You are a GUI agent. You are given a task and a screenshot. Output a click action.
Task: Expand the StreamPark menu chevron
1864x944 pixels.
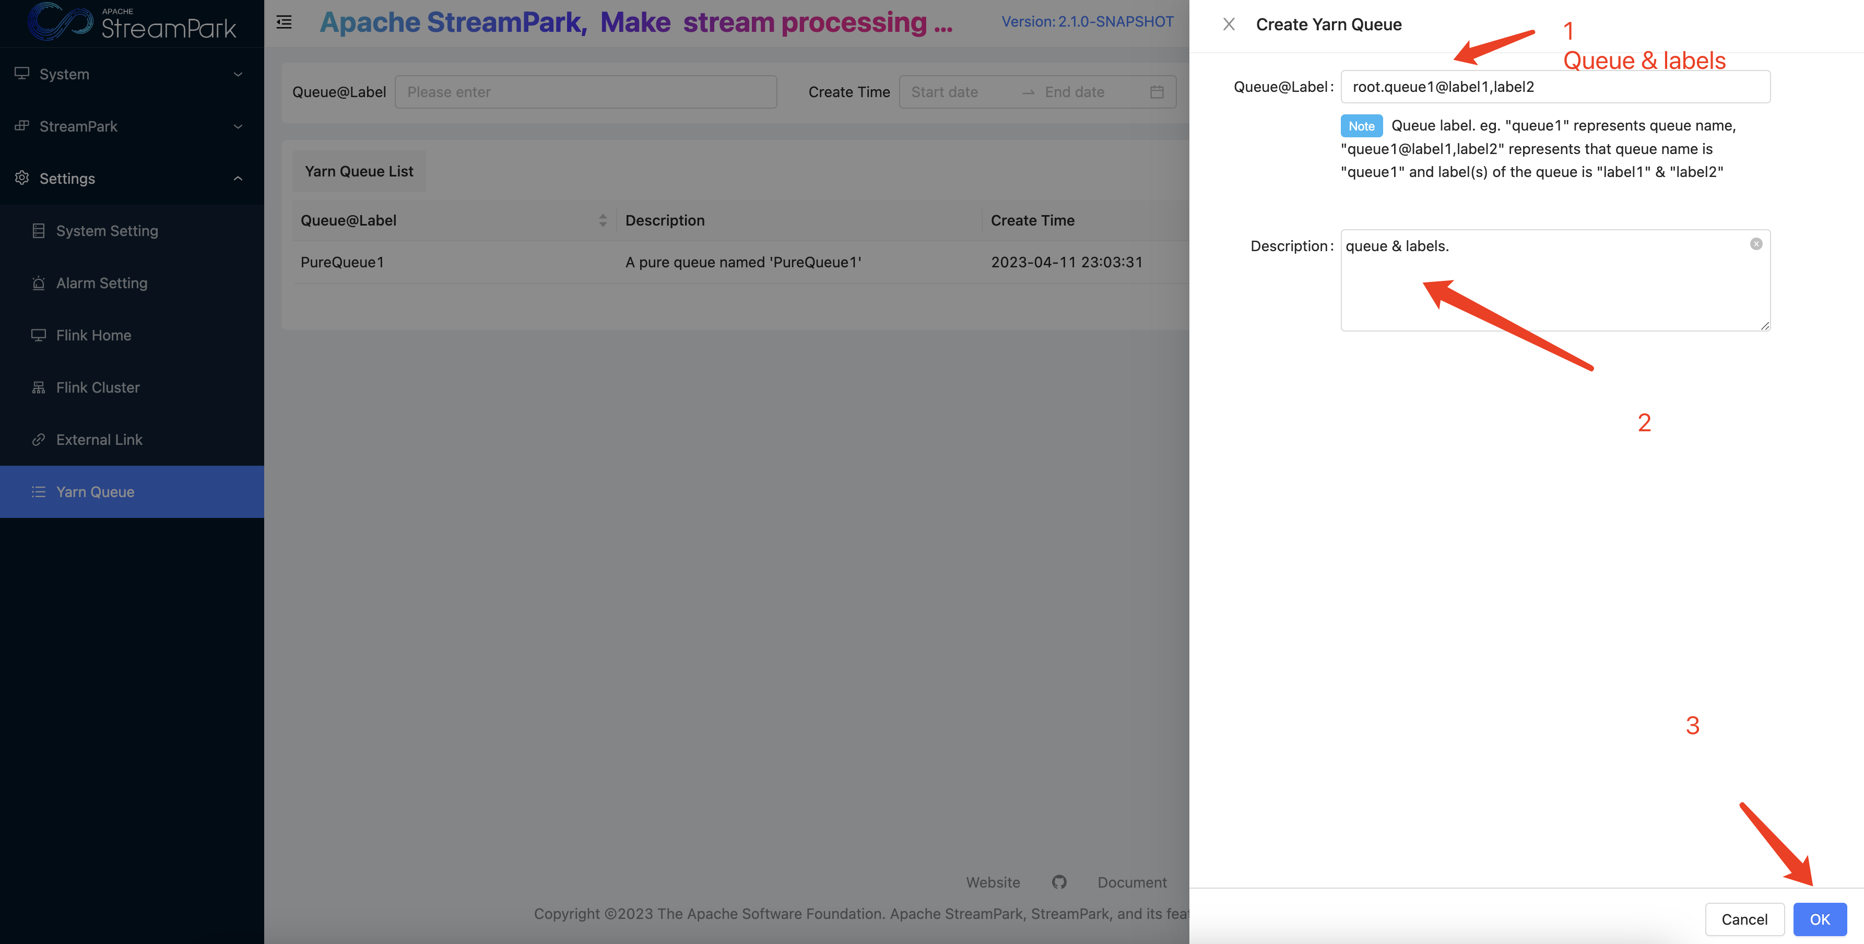[x=238, y=126]
